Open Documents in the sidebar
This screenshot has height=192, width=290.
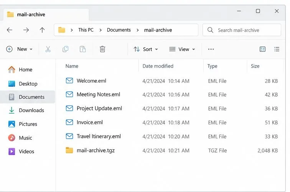tap(27, 97)
